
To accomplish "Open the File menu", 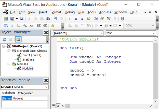I will pyautogui.click(x=12, y=12).
